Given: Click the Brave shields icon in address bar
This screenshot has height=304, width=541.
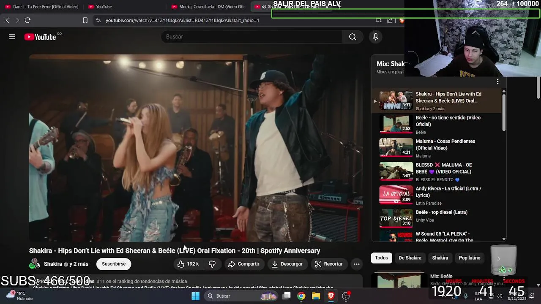Looking at the screenshot, I should click(x=402, y=20).
